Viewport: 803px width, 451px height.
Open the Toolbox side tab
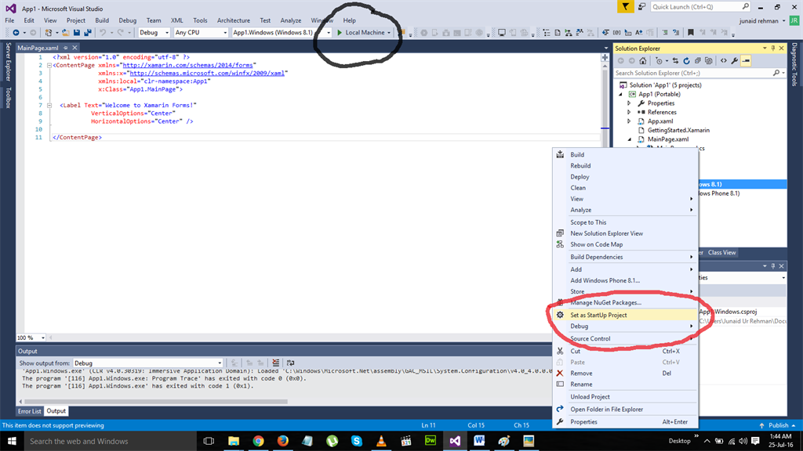pos(8,98)
